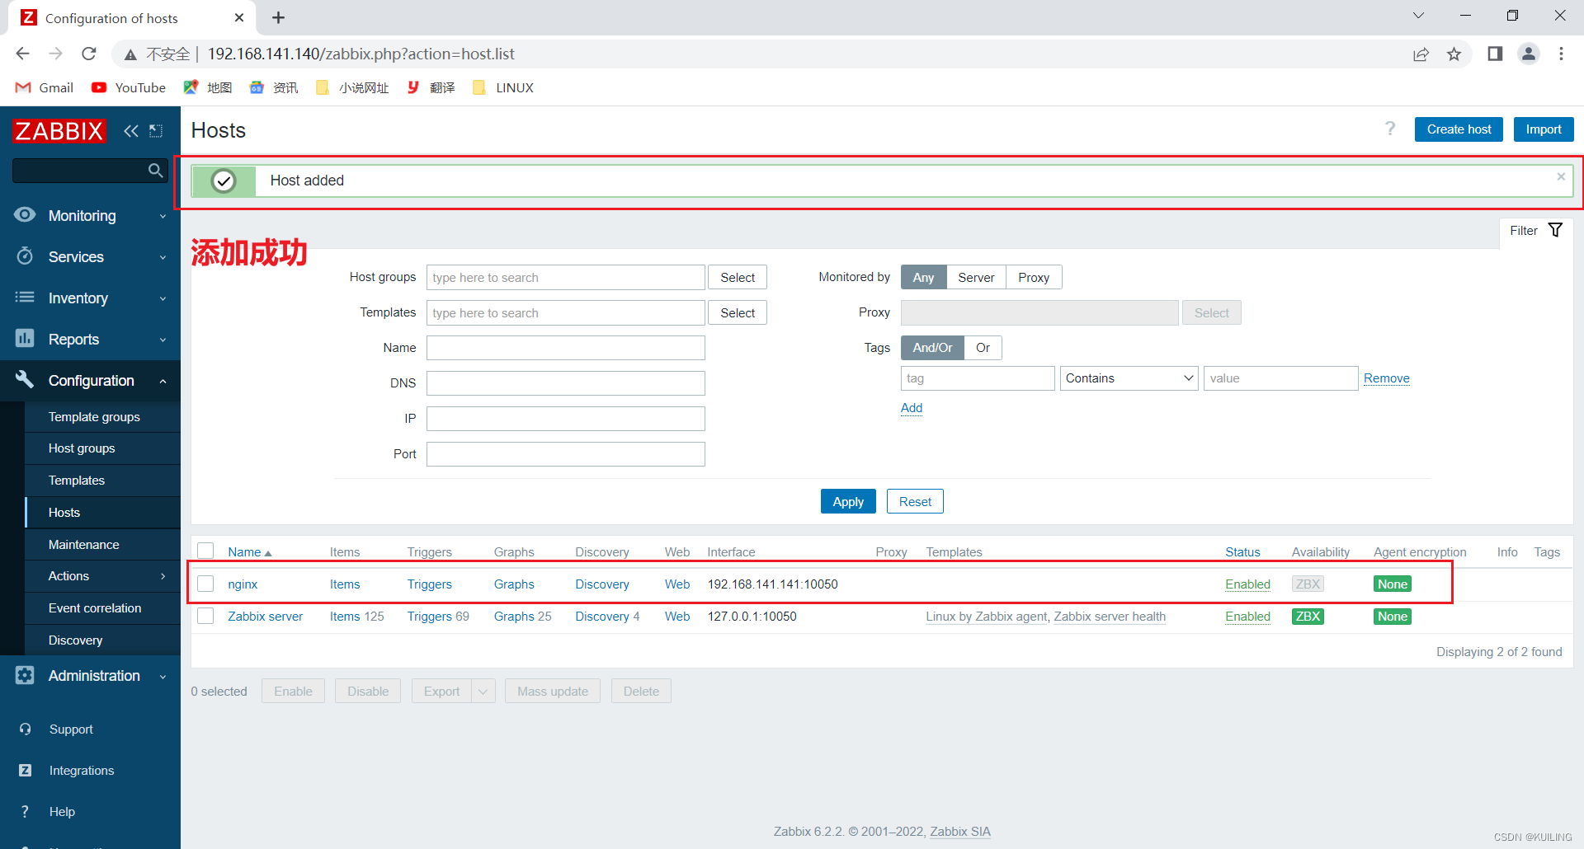Toggle the Filter funnel tab
This screenshot has width=1584, height=849.
coord(1536,231)
